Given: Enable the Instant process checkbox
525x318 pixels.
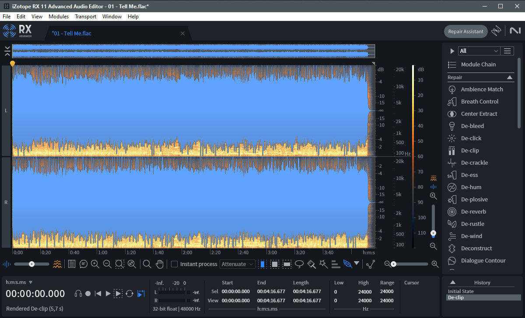Looking at the screenshot, I should tap(174, 264).
